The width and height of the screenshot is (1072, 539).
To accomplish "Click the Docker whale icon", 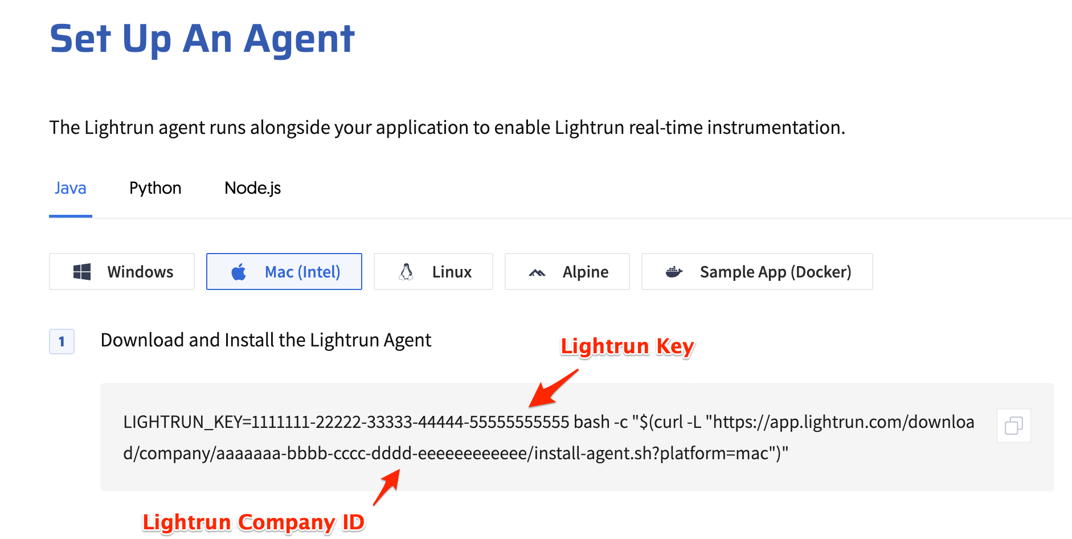I will click(x=674, y=272).
